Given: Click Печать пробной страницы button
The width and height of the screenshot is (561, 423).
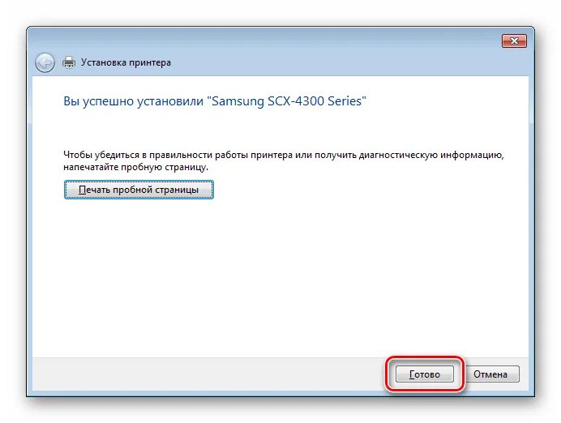Looking at the screenshot, I should [x=139, y=190].
